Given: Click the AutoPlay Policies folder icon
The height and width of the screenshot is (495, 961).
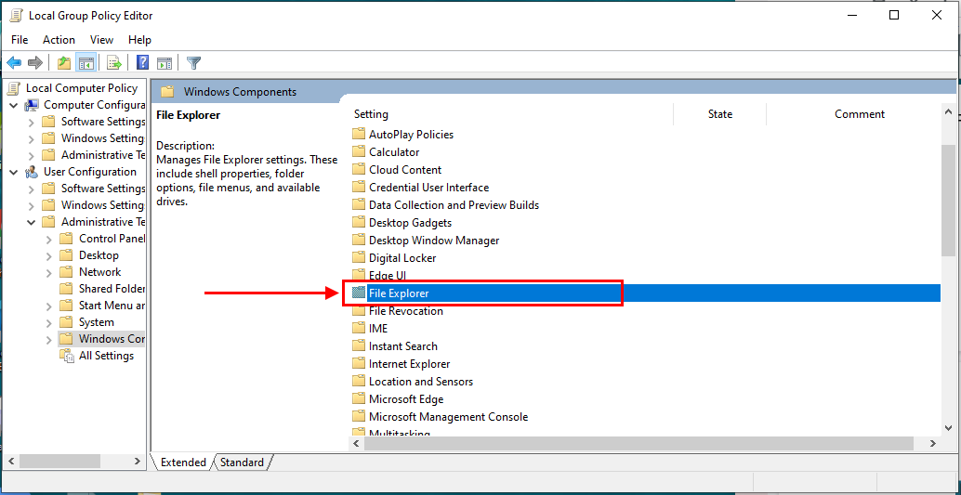Looking at the screenshot, I should pyautogui.click(x=359, y=134).
